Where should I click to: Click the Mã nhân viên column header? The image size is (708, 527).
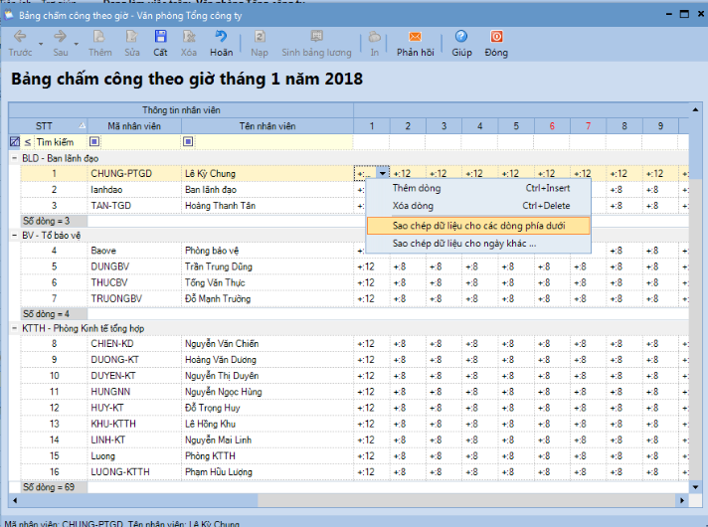tap(134, 126)
